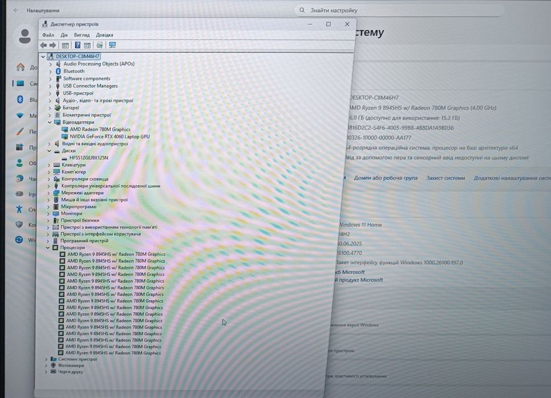Click the Монітори monitor icon
Image resolution: width=551 pixels, height=398 pixels.
[x=56, y=214]
